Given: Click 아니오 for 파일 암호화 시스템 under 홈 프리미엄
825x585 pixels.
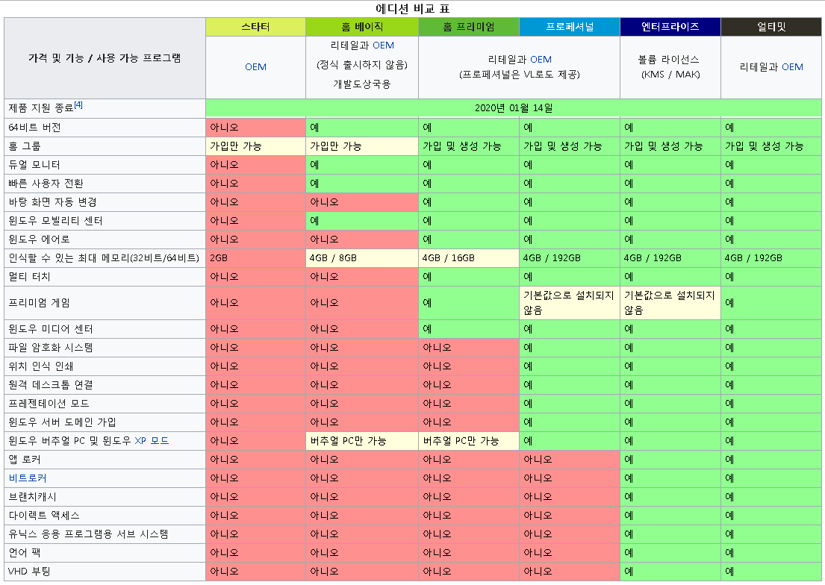Looking at the screenshot, I should (469, 348).
